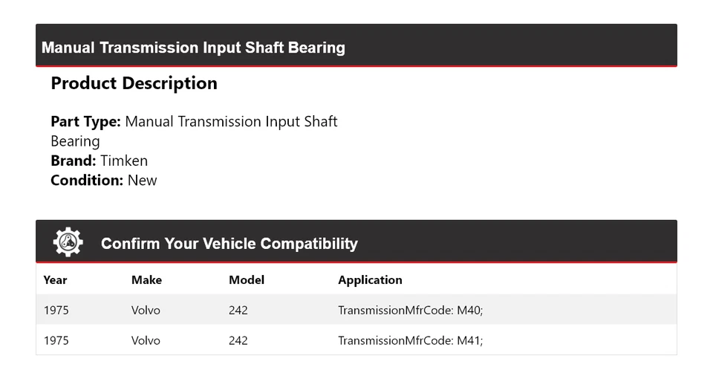Click the Make column header
Screen dimensions: 713x379
click(146, 280)
